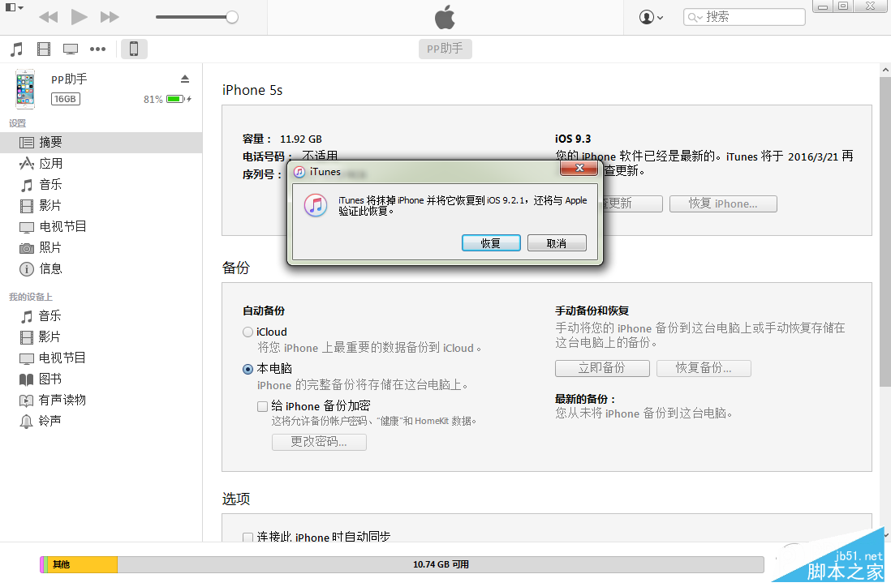Click the info icon beside 信息
Screen dimensions: 891x587
(x=27, y=269)
